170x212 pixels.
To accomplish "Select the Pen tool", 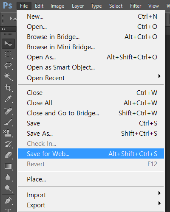I will click(x=8, y=201).
